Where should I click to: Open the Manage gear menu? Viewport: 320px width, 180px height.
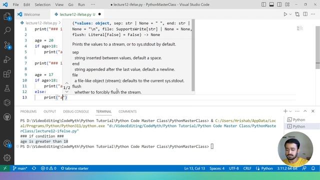(7, 157)
